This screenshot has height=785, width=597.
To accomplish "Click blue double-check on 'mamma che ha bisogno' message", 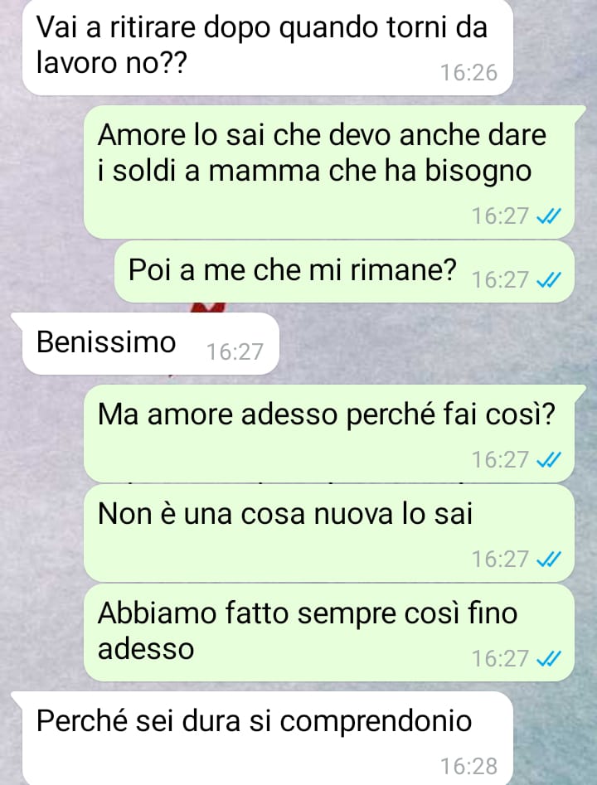I will [548, 216].
